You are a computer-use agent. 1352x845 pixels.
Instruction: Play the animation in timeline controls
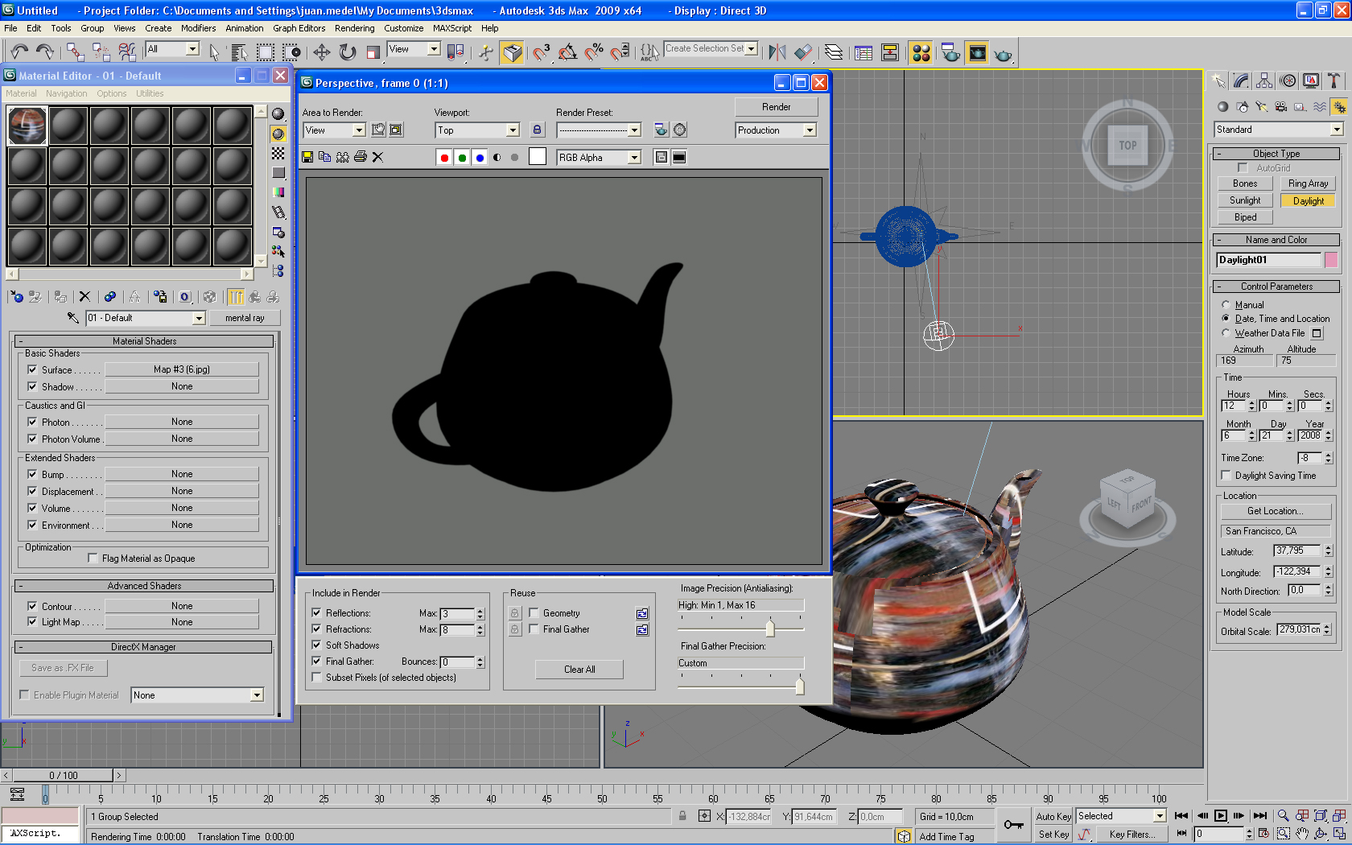coord(1221,815)
